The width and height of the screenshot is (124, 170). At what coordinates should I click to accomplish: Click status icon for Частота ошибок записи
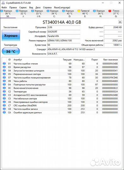click(4, 109)
